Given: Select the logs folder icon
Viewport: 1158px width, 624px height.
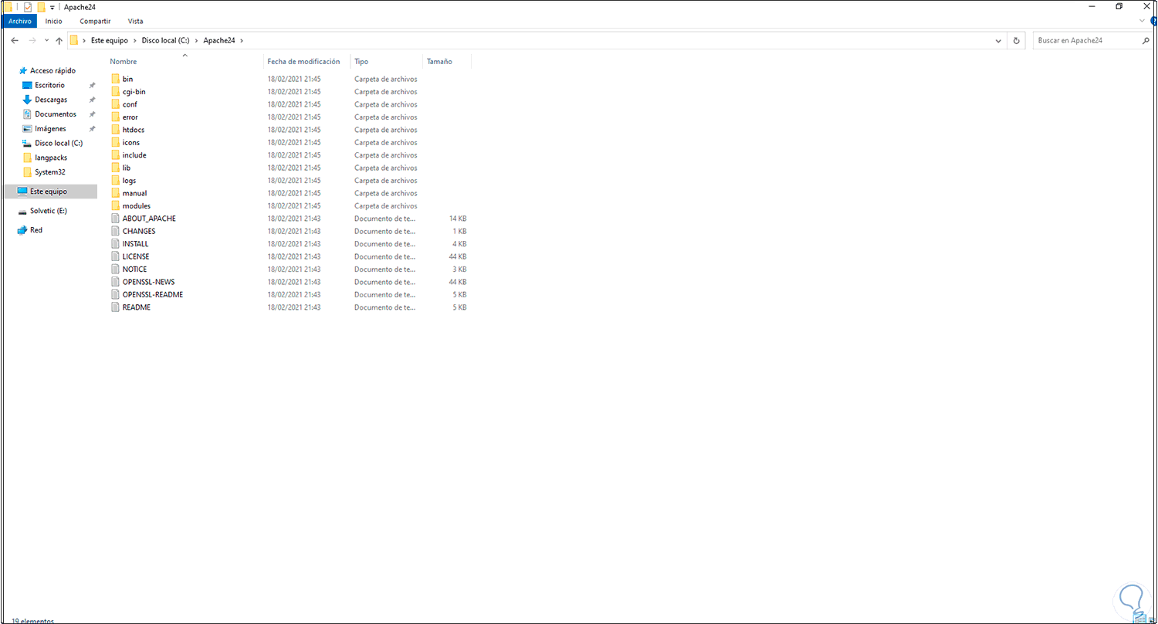Looking at the screenshot, I should pyautogui.click(x=116, y=181).
